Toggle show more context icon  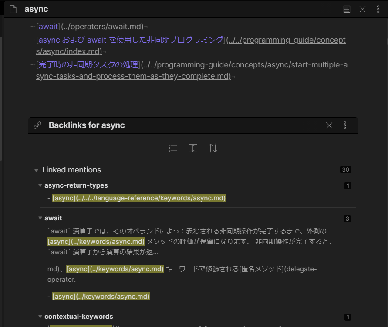click(x=193, y=148)
